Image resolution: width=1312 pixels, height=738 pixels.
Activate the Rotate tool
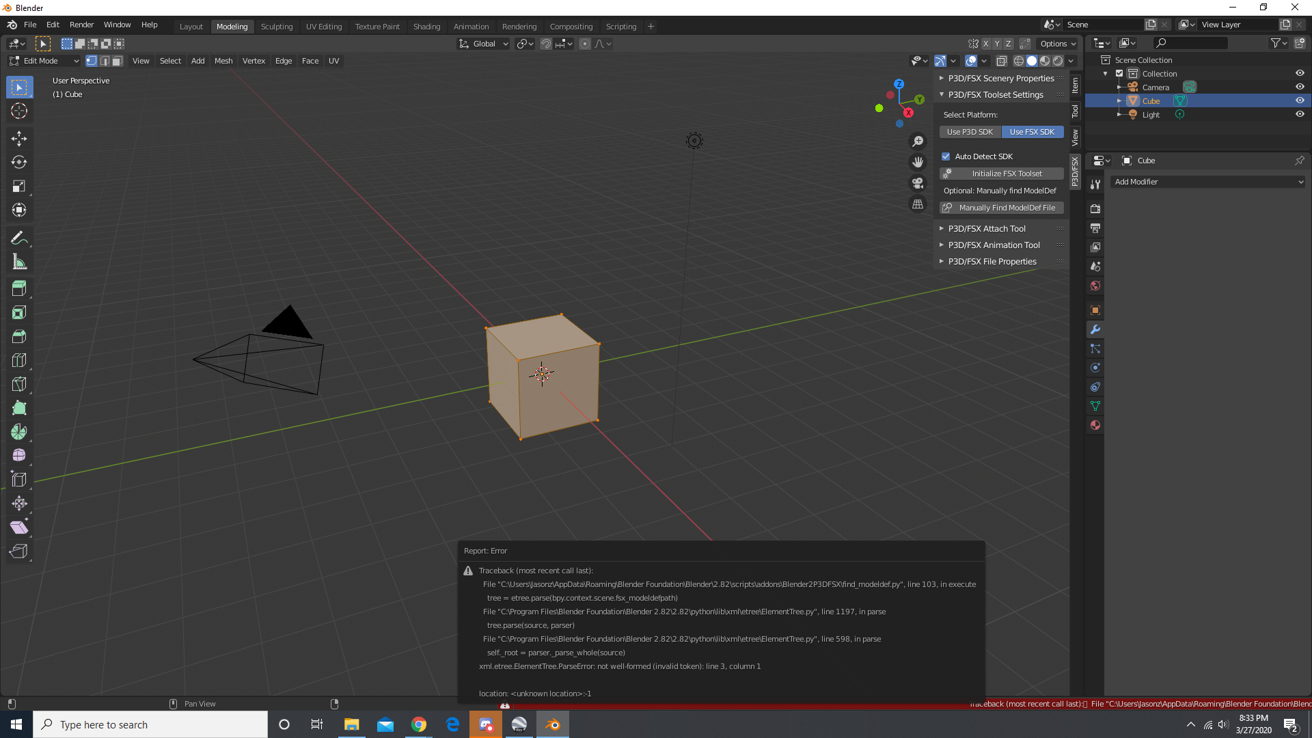pyautogui.click(x=19, y=163)
